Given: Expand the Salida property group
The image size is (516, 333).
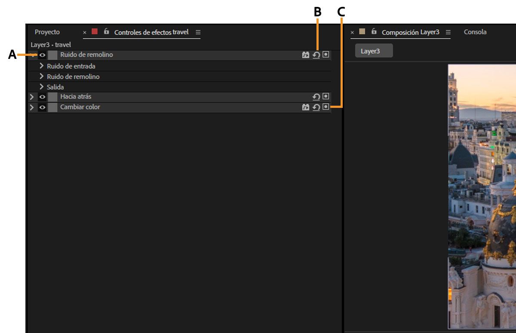Looking at the screenshot, I should (x=41, y=86).
